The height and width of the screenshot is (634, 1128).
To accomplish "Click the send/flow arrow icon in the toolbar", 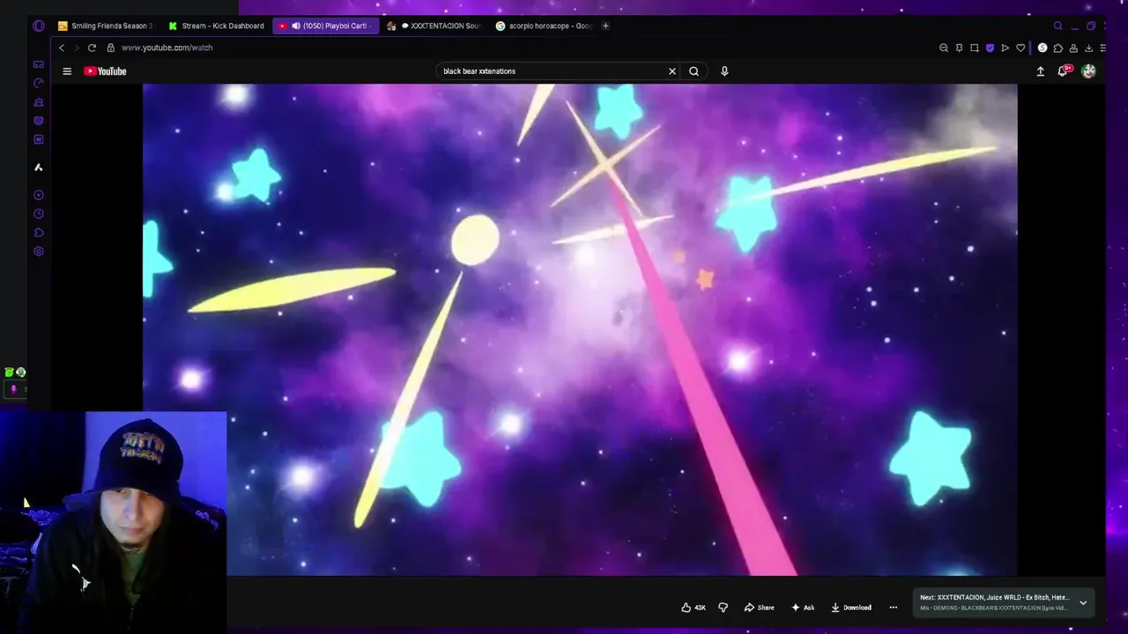I will tap(1006, 48).
